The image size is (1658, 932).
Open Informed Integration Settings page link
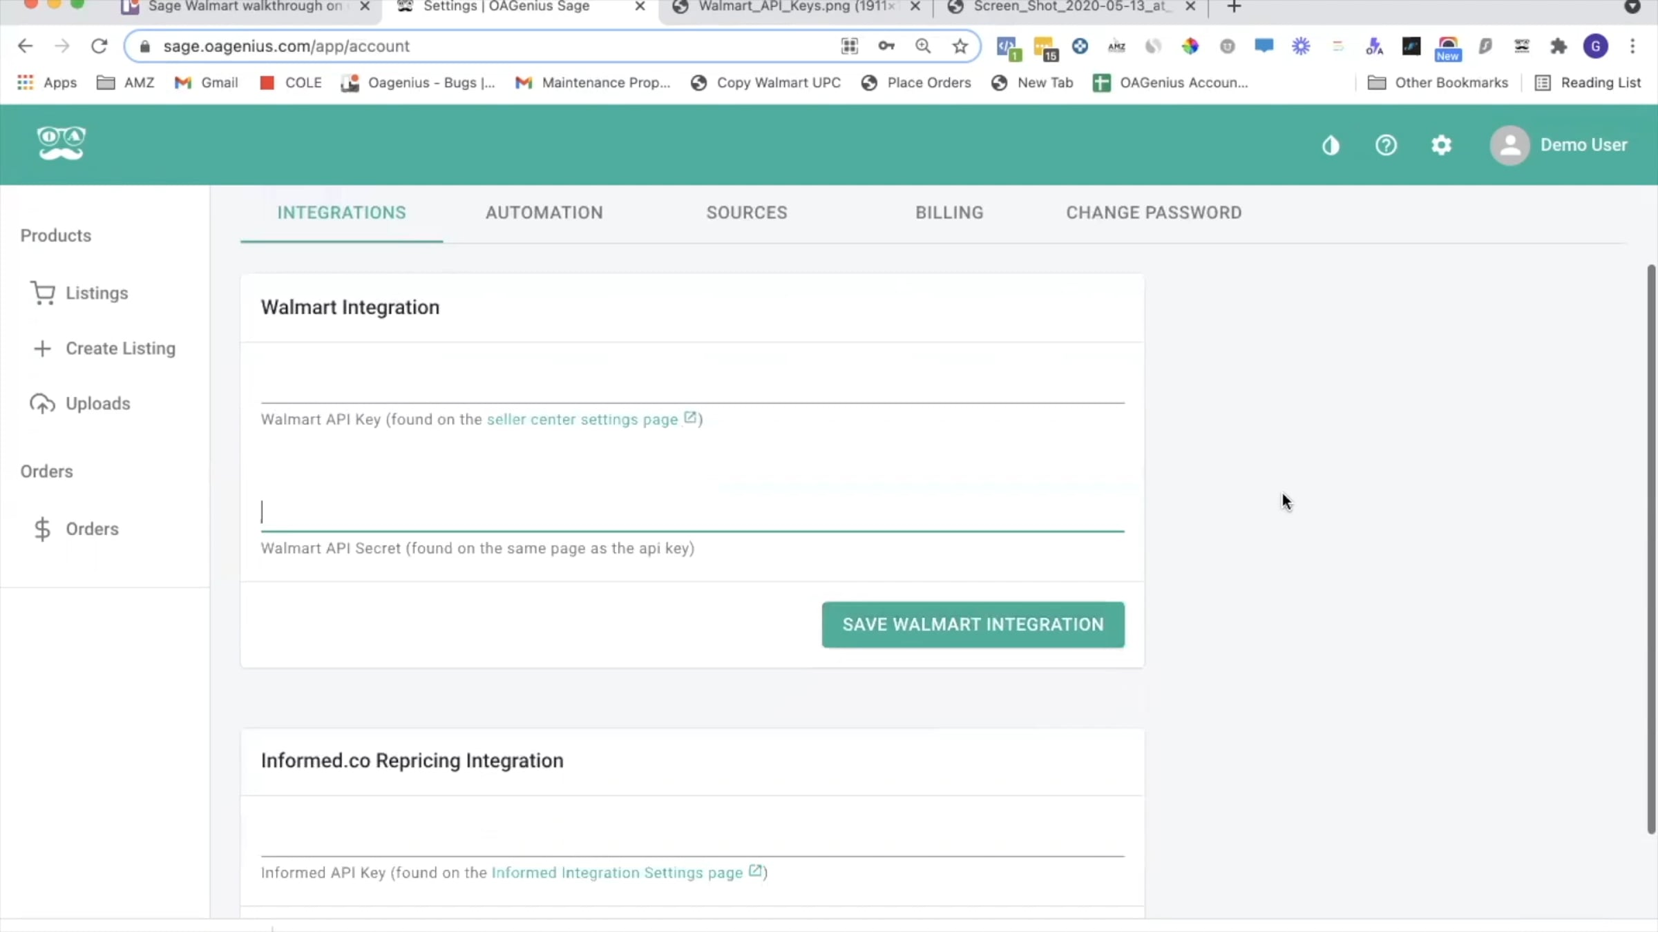click(x=617, y=873)
